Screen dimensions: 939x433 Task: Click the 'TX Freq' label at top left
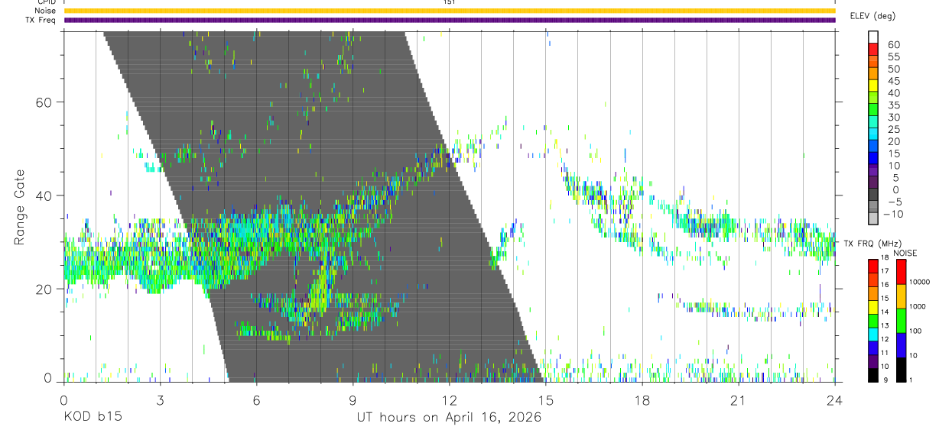click(42, 20)
